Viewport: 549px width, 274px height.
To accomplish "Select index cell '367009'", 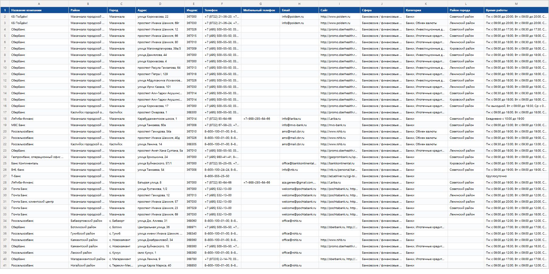I will 194,49.
